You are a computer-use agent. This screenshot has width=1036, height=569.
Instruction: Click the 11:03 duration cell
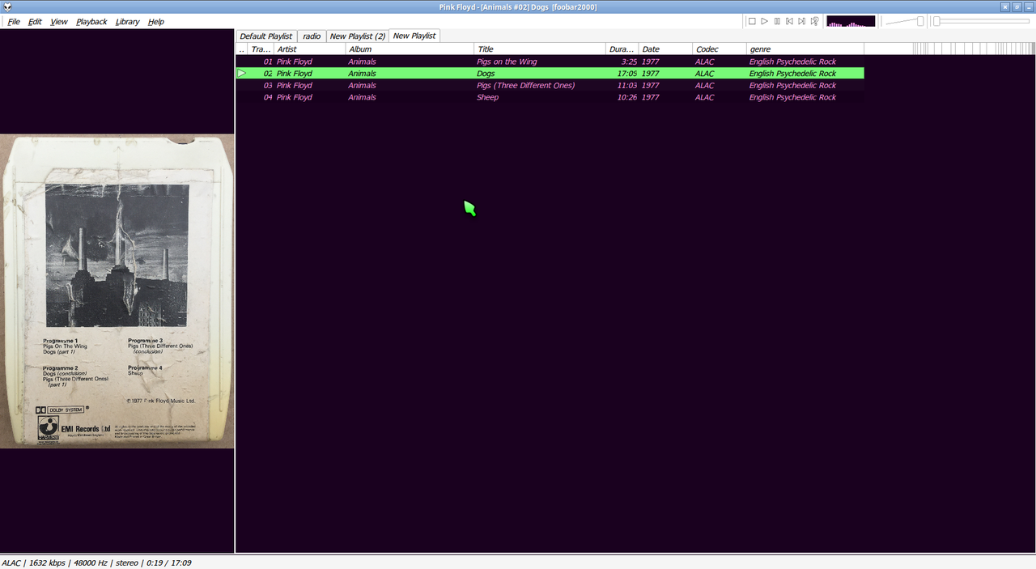627,86
